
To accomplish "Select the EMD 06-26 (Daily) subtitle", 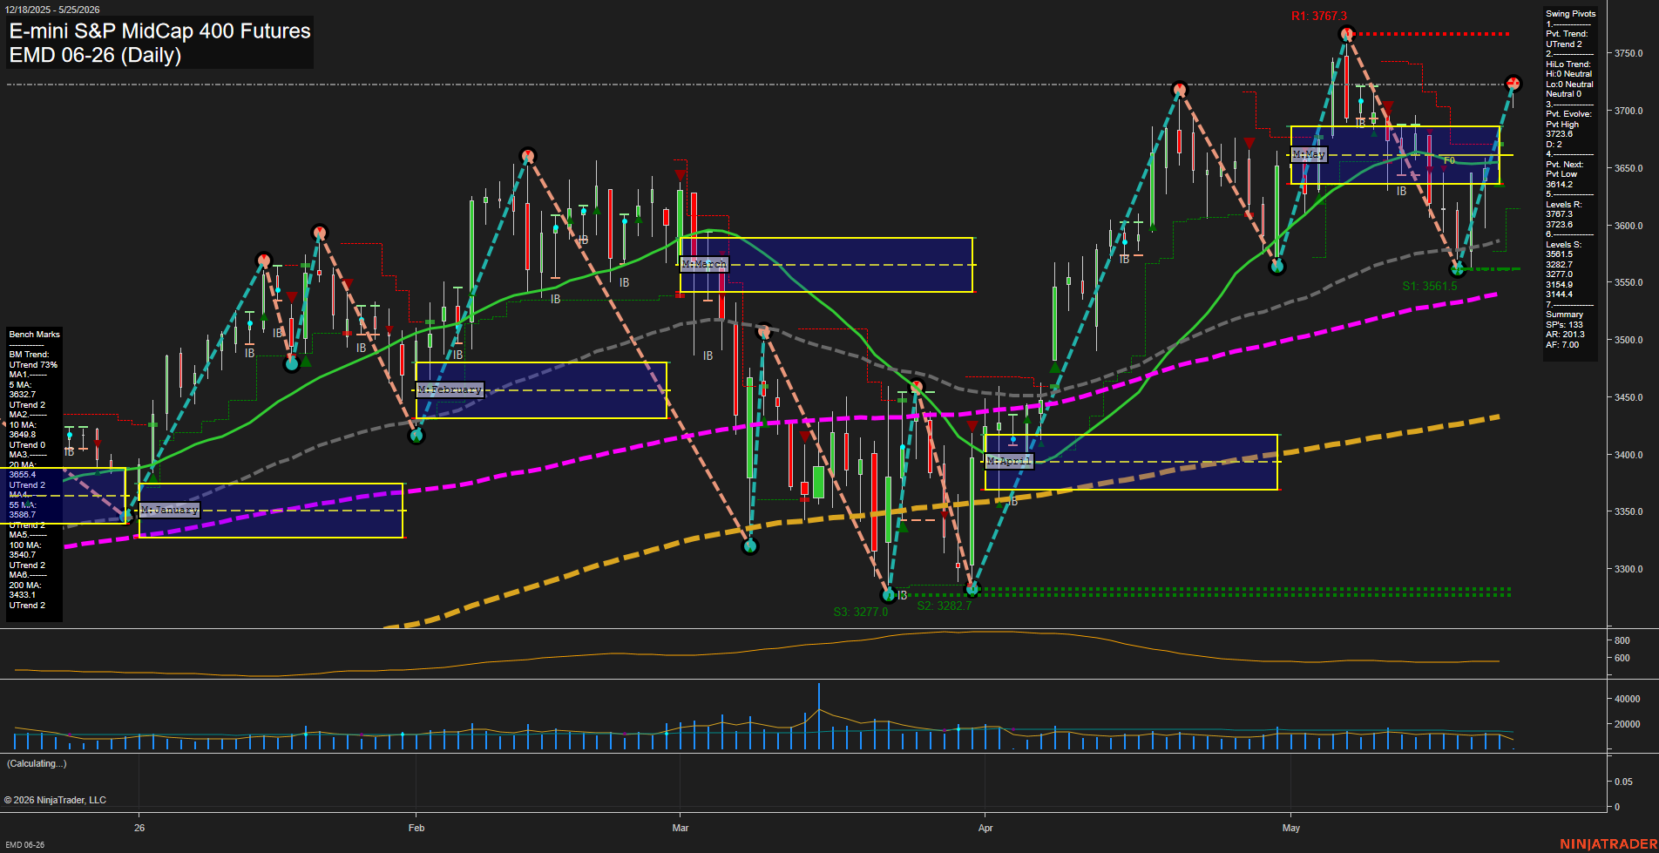I will pyautogui.click(x=95, y=55).
